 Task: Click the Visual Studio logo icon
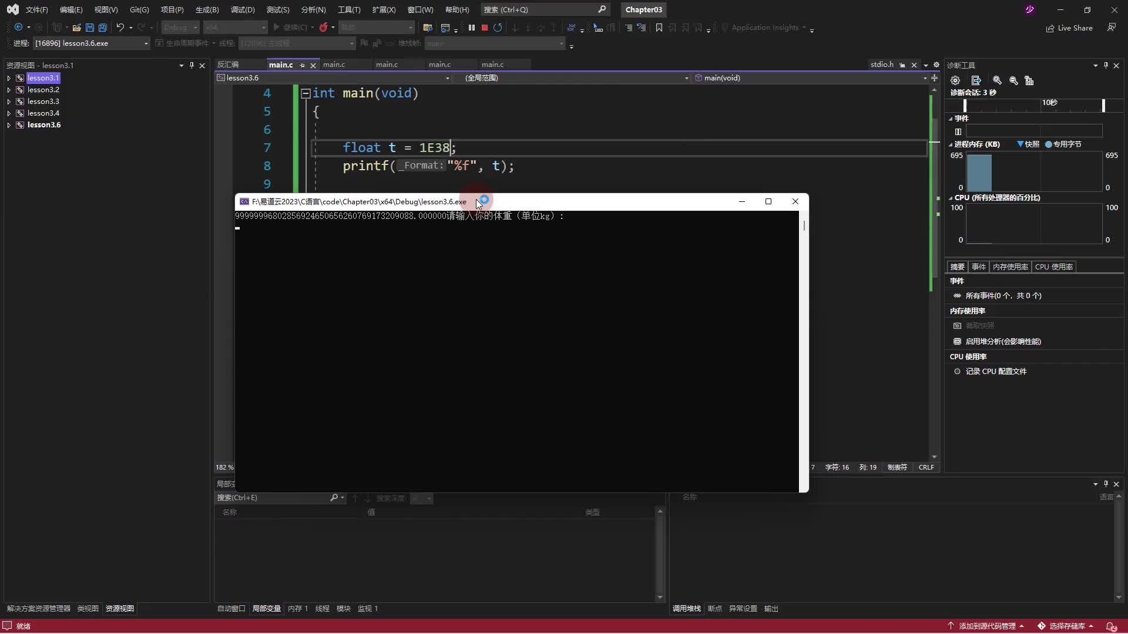pyautogui.click(x=12, y=9)
